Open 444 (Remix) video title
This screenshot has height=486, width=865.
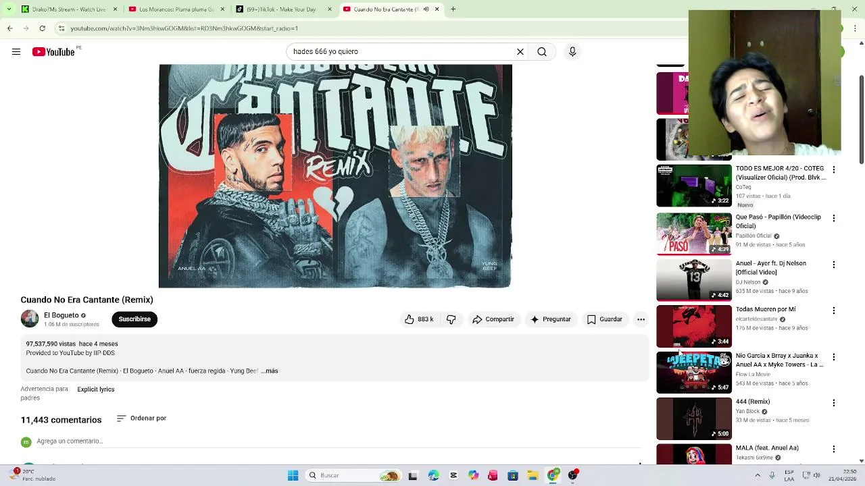coord(753,402)
